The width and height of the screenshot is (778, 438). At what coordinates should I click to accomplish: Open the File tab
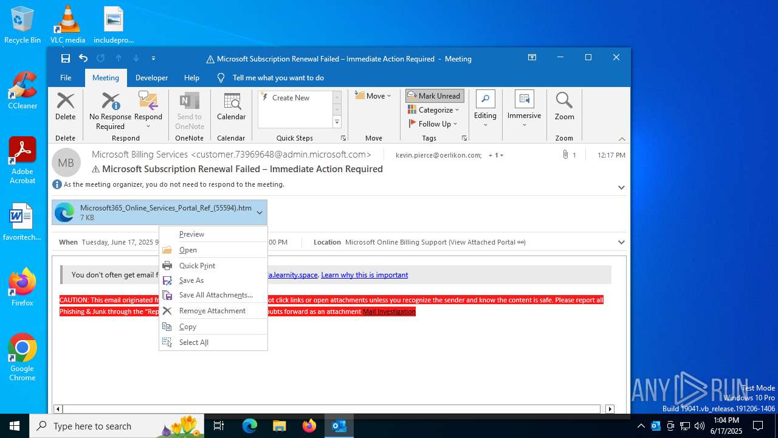click(x=66, y=78)
